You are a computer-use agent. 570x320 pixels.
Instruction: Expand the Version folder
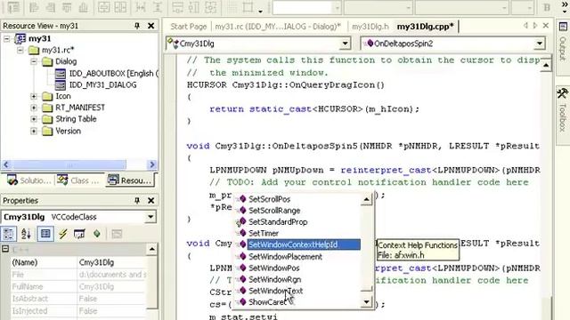tap(34, 131)
